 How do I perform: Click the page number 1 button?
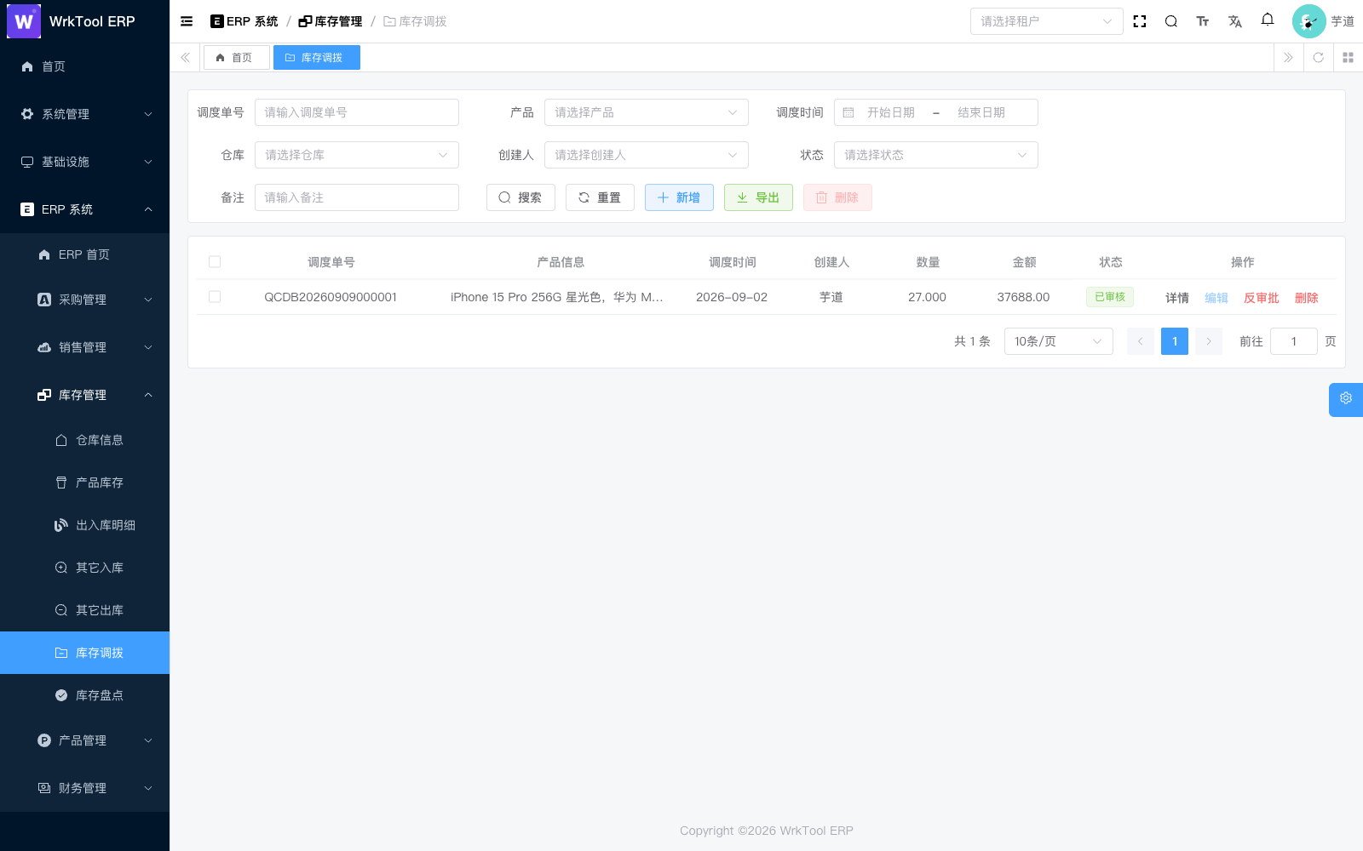[1175, 341]
